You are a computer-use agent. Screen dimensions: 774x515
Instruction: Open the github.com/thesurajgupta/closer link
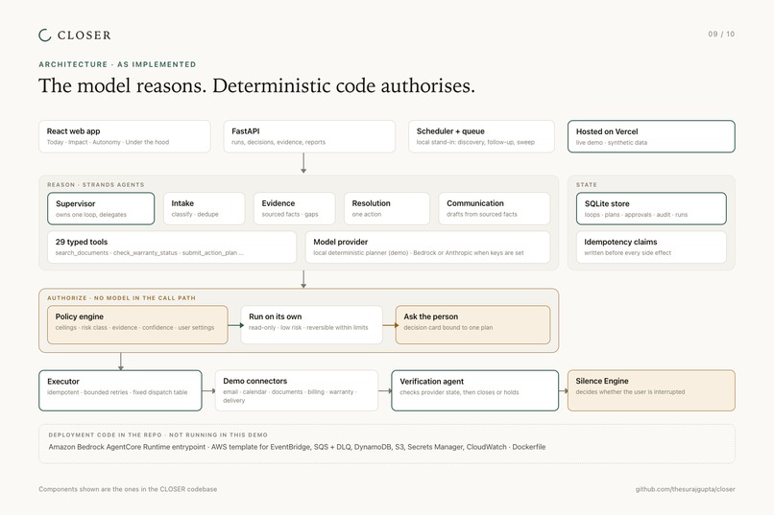click(685, 489)
